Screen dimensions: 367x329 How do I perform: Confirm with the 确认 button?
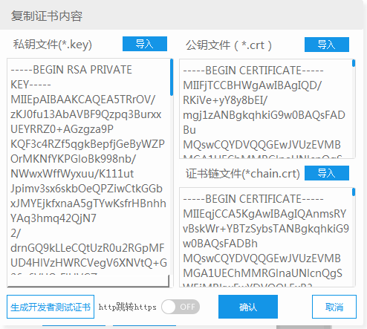248,307
